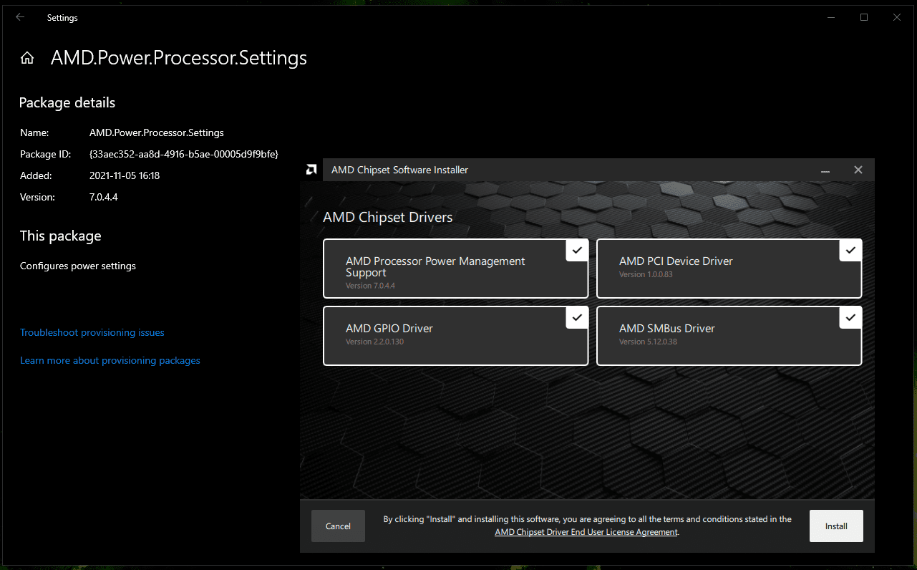This screenshot has height=570, width=917.
Task: Open Troubleshoot provisioning issues link
Action: click(x=92, y=333)
